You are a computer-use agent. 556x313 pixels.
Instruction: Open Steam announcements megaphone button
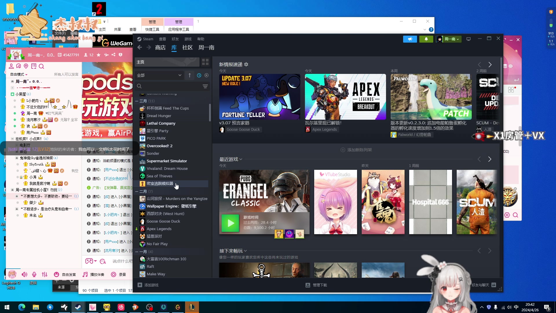coord(410,39)
